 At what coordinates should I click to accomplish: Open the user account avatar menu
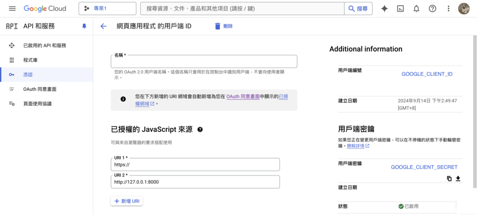464,8
